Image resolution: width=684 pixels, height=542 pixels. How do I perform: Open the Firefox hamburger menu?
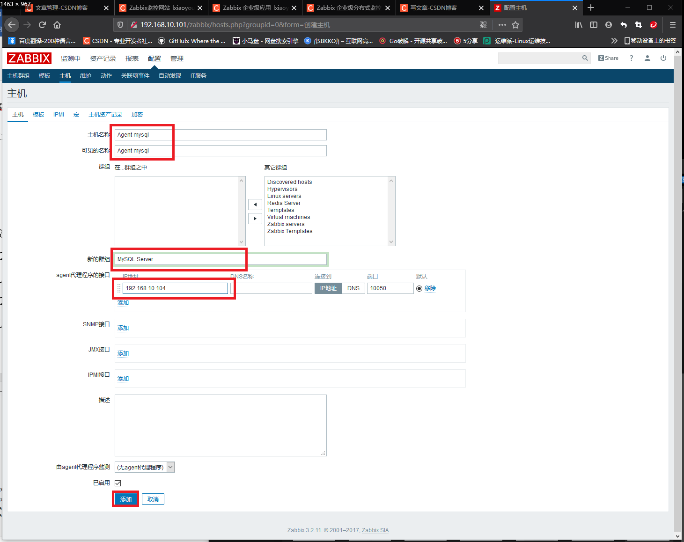(x=673, y=25)
